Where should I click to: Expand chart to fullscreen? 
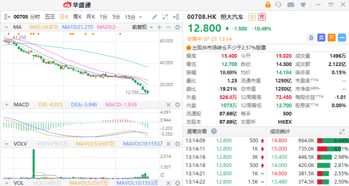point(165,17)
